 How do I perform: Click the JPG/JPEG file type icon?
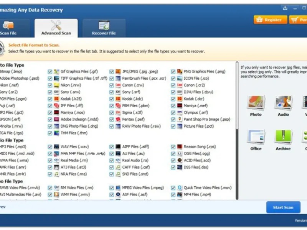pos(118,72)
